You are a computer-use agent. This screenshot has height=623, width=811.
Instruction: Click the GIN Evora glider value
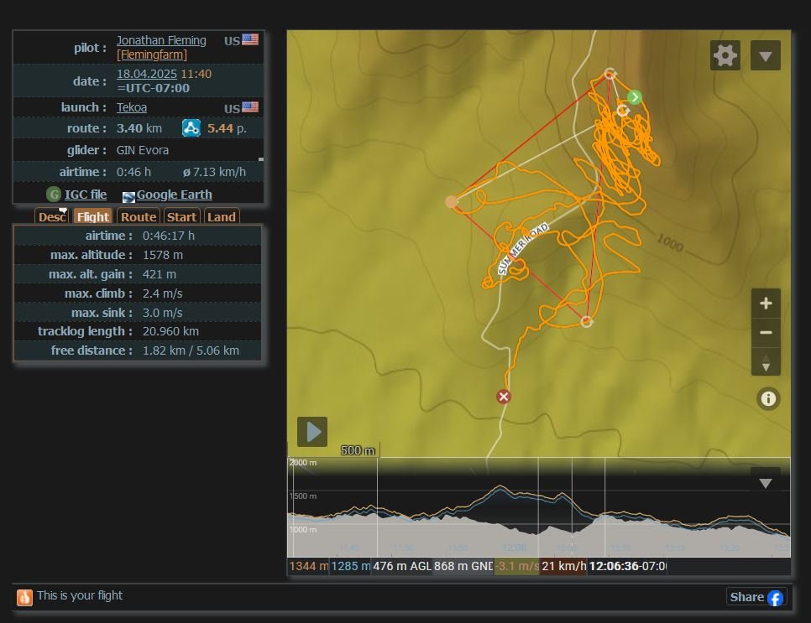pos(142,150)
